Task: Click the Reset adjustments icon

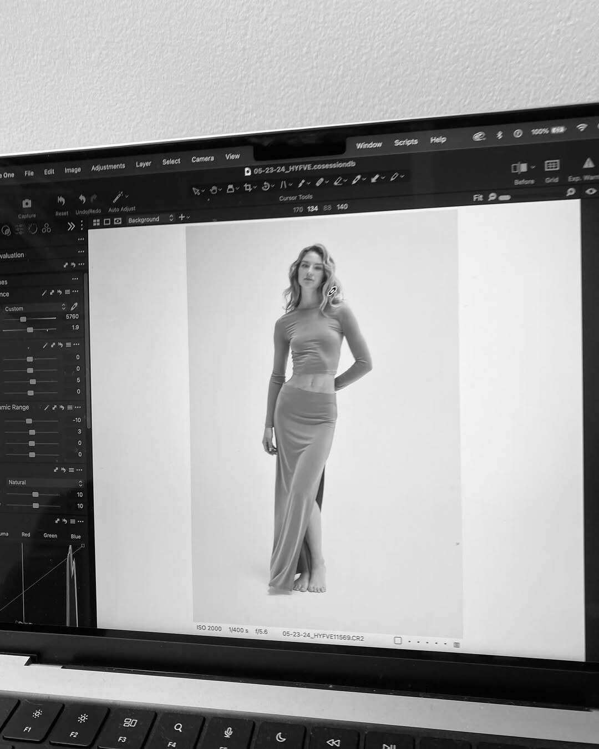Action: pyautogui.click(x=61, y=201)
